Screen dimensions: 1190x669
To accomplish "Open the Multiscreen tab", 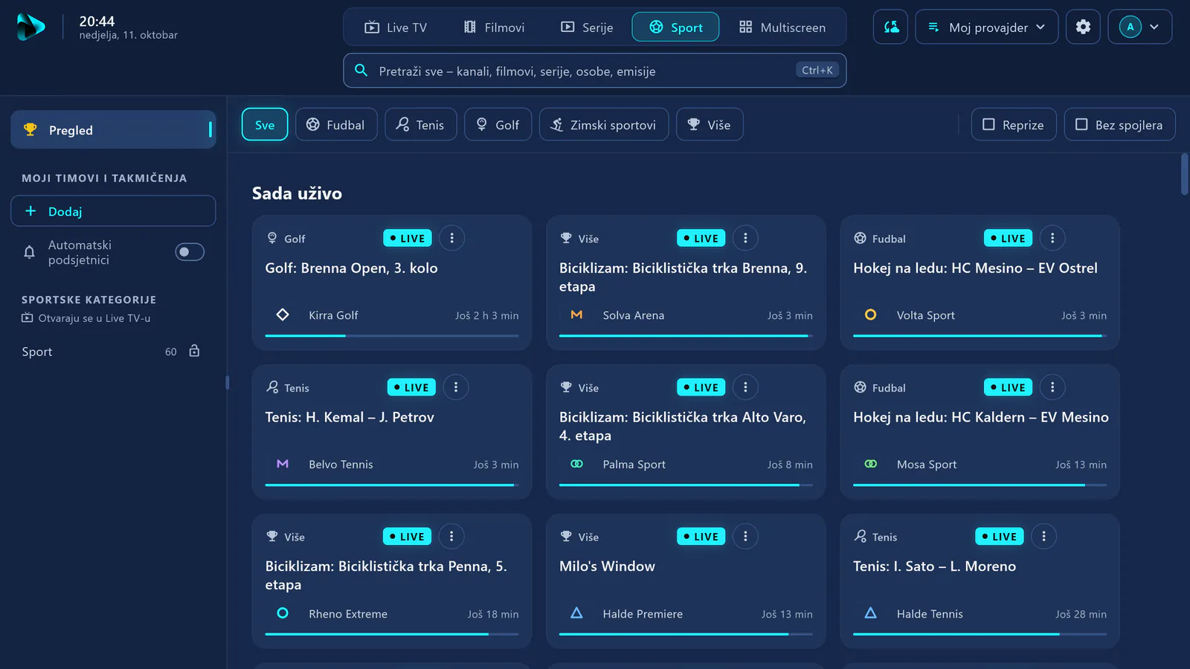I will 782,28.
